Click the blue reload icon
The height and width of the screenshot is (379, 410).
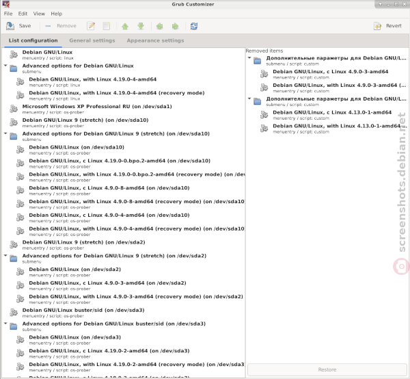click(194, 26)
